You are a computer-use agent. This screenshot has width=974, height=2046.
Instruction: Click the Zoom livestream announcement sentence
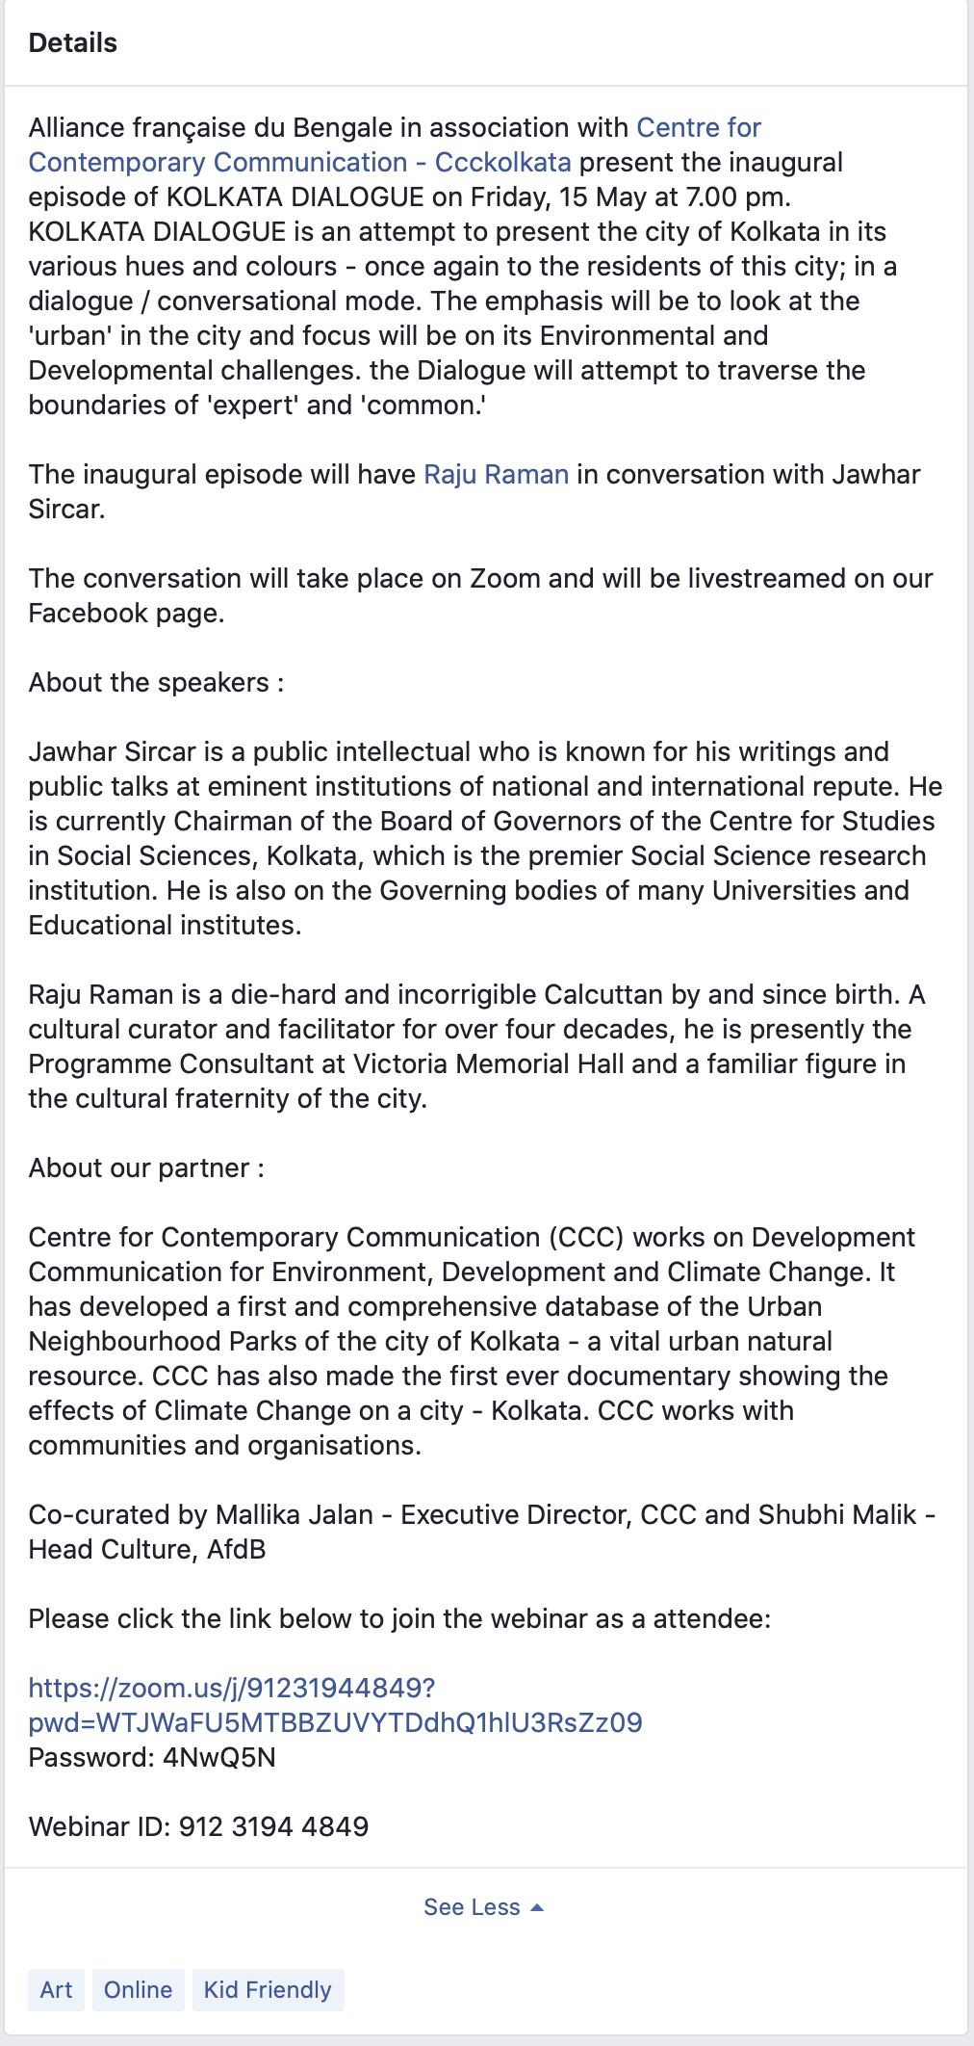pyautogui.click(x=481, y=596)
